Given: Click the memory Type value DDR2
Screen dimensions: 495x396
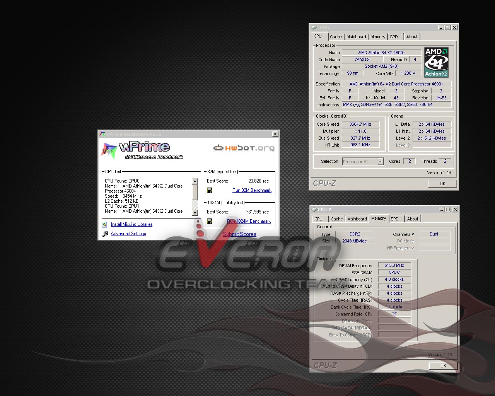Looking at the screenshot, I should pos(355,234).
